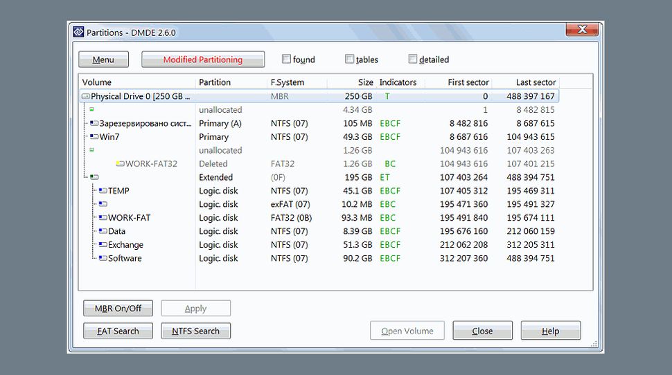
Task: Sort by the Volume column header
Action: click(137, 82)
